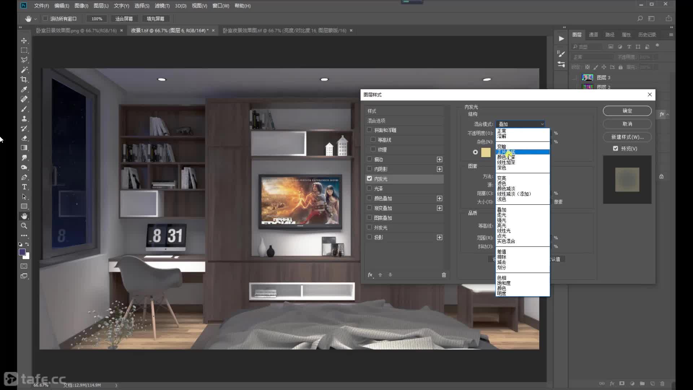Image resolution: width=693 pixels, height=390 pixels.
Task: Click the 适合屏幕 button
Action: [x=124, y=19]
